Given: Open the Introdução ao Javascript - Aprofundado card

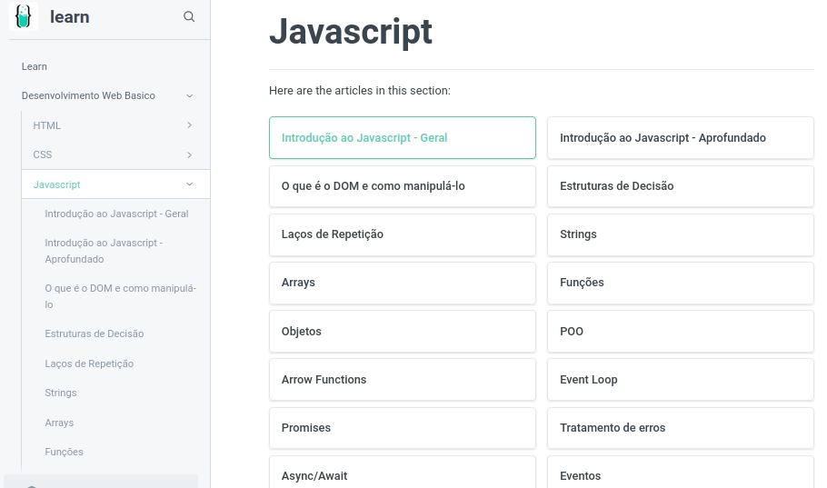Looking at the screenshot, I should pyautogui.click(x=680, y=138).
